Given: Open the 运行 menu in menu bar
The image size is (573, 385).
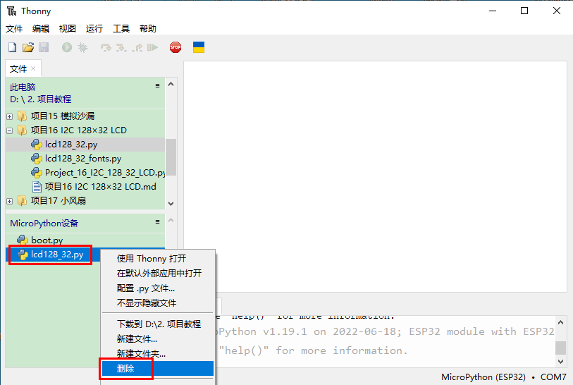Looking at the screenshot, I should click(x=94, y=29).
